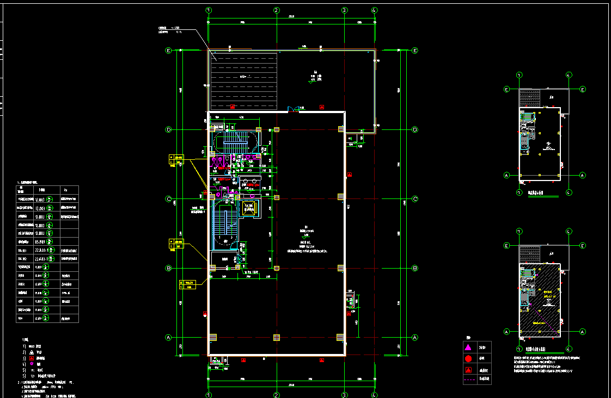
Task: Select grid bubble C on left side
Action: 169,199
